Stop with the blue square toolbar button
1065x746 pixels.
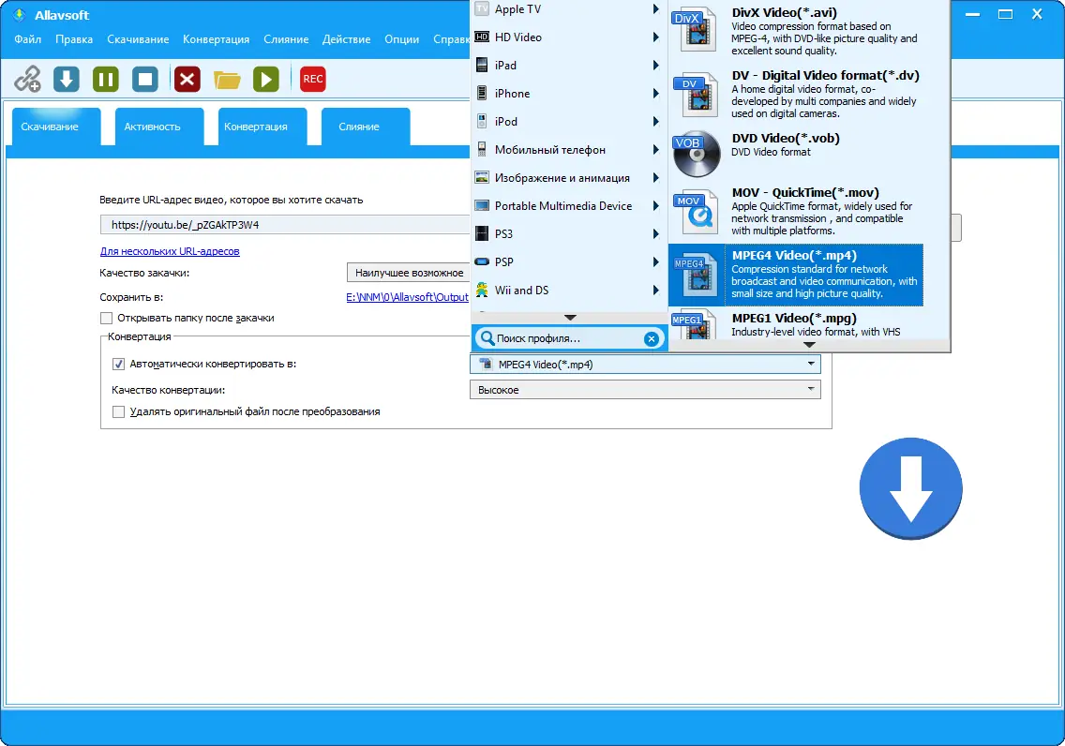[145, 79]
